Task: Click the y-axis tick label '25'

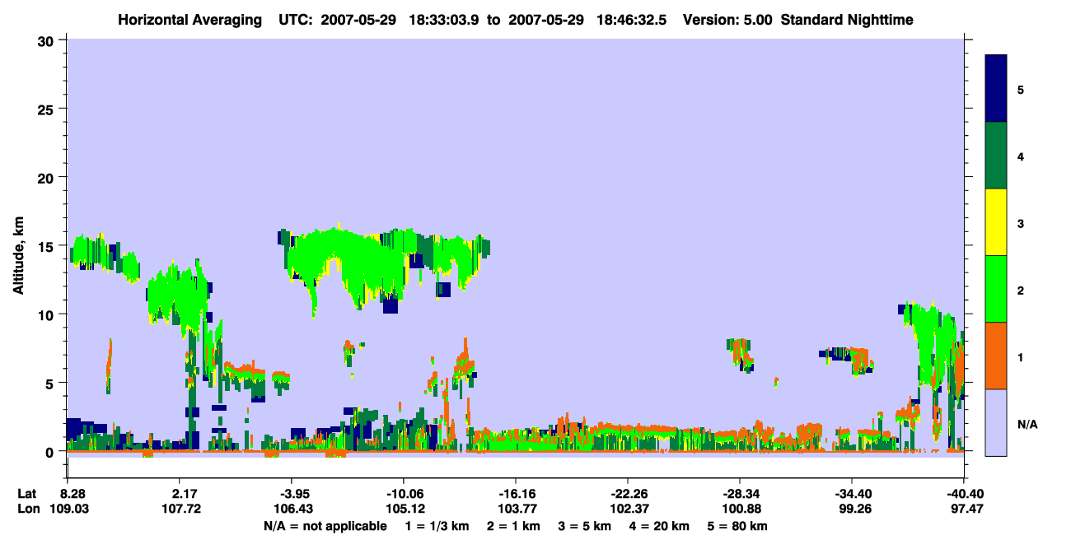Action: [x=47, y=109]
